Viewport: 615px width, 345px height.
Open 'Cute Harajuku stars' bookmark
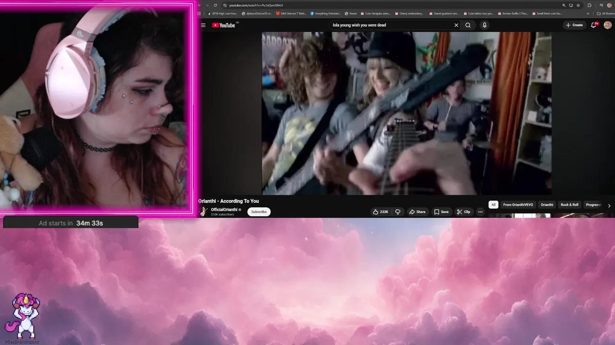coord(375,13)
